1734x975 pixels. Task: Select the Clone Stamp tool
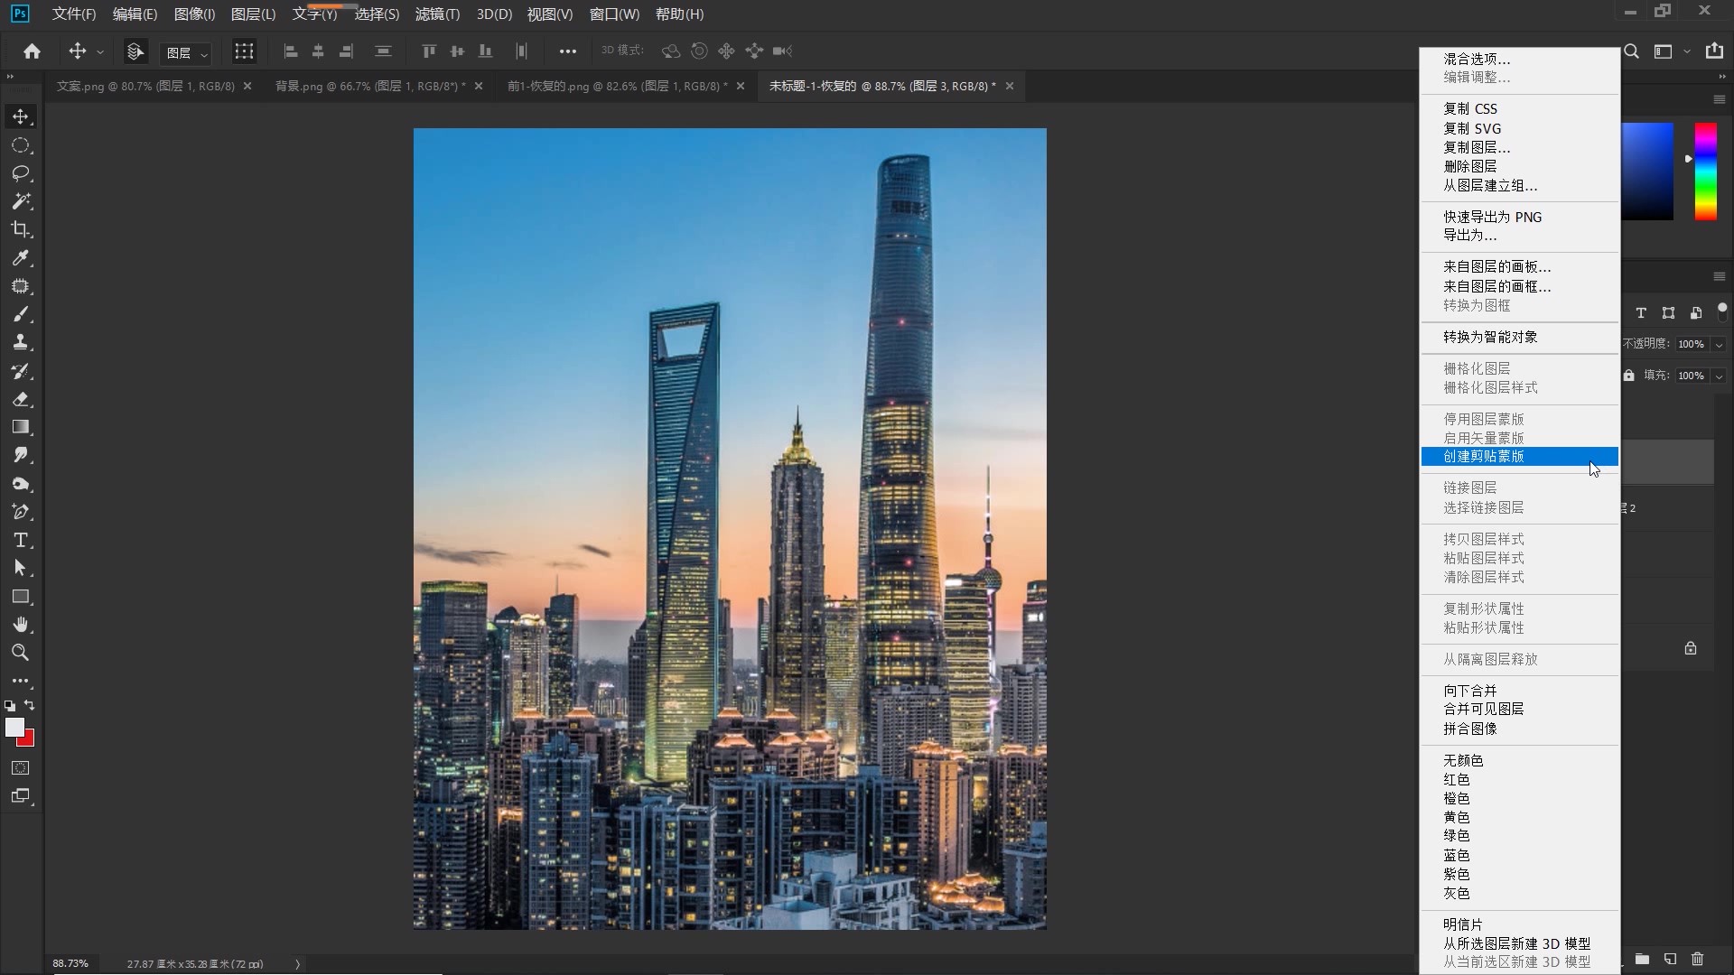click(x=21, y=342)
